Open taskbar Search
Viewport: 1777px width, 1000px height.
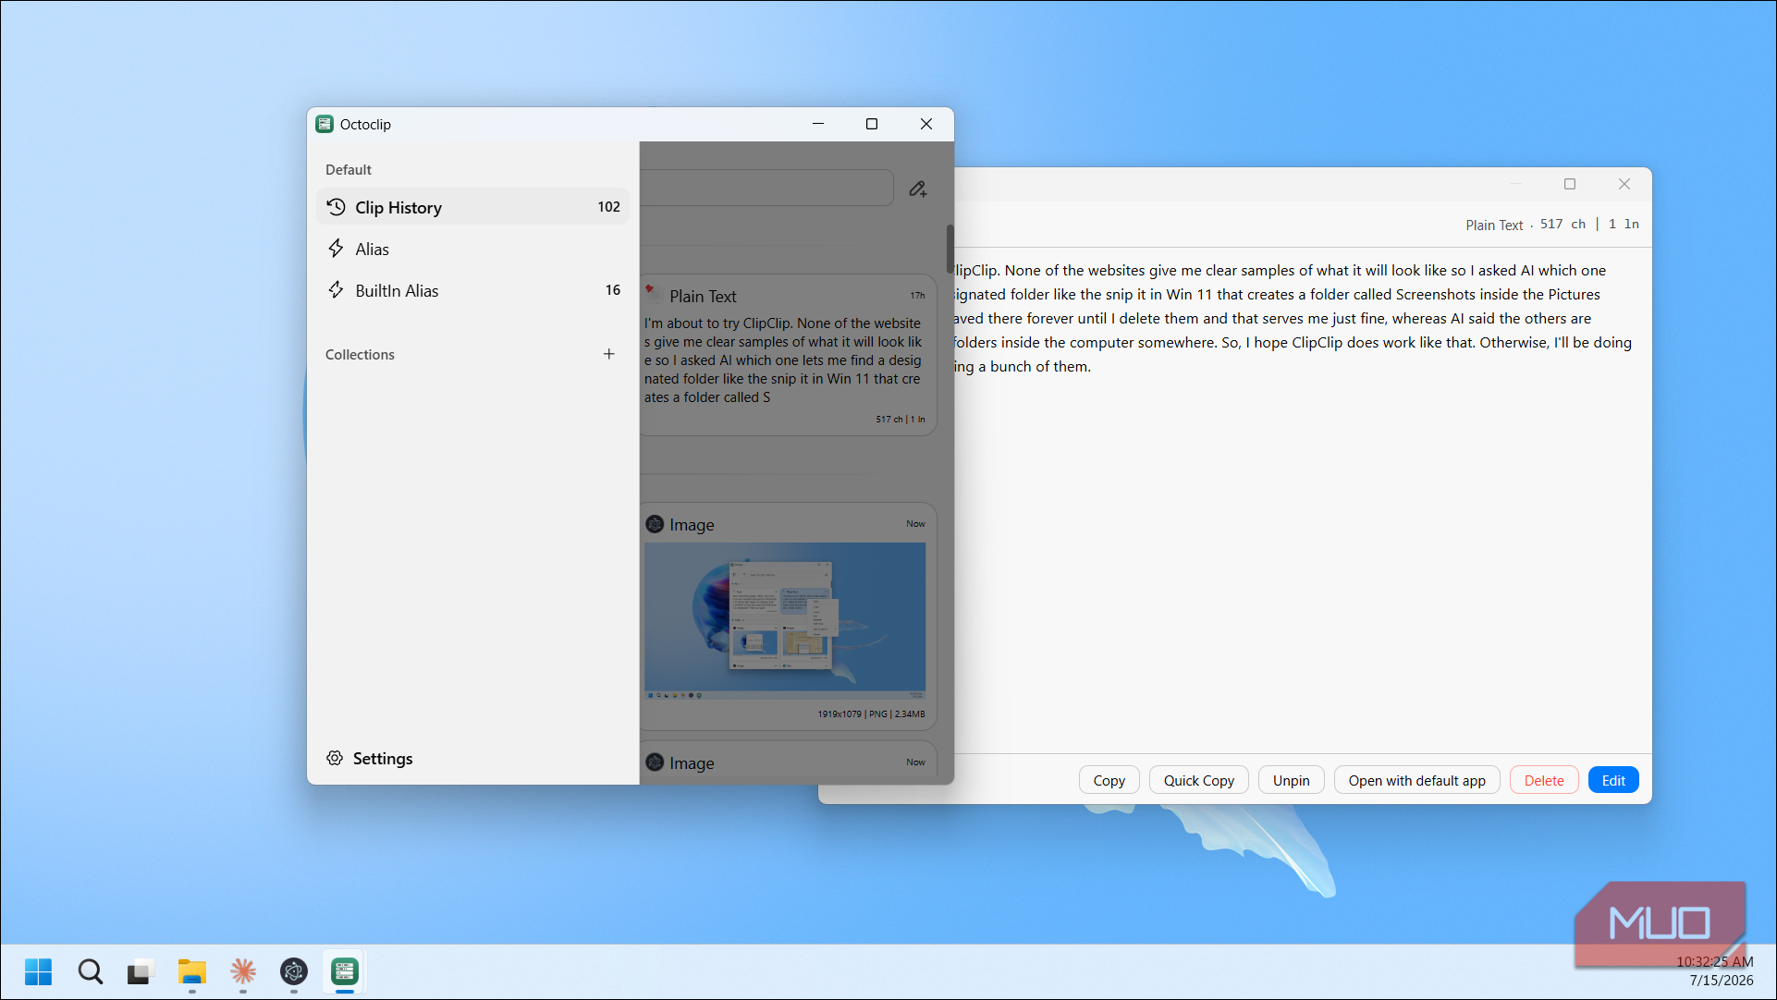(x=90, y=971)
